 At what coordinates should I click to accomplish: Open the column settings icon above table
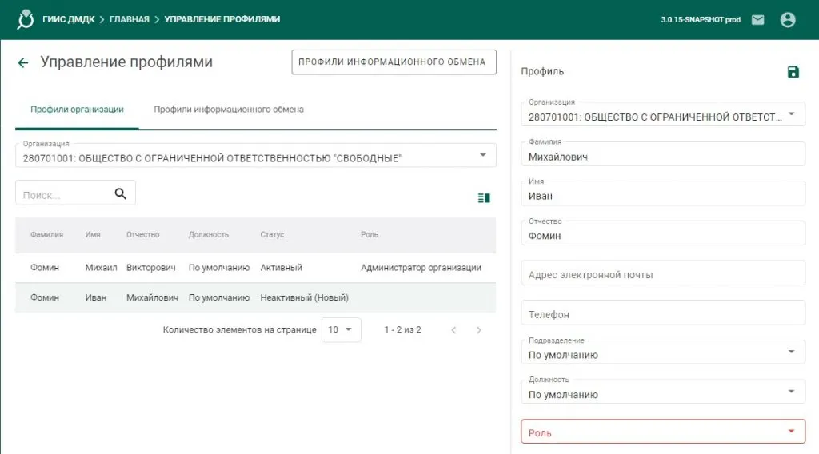[484, 197]
